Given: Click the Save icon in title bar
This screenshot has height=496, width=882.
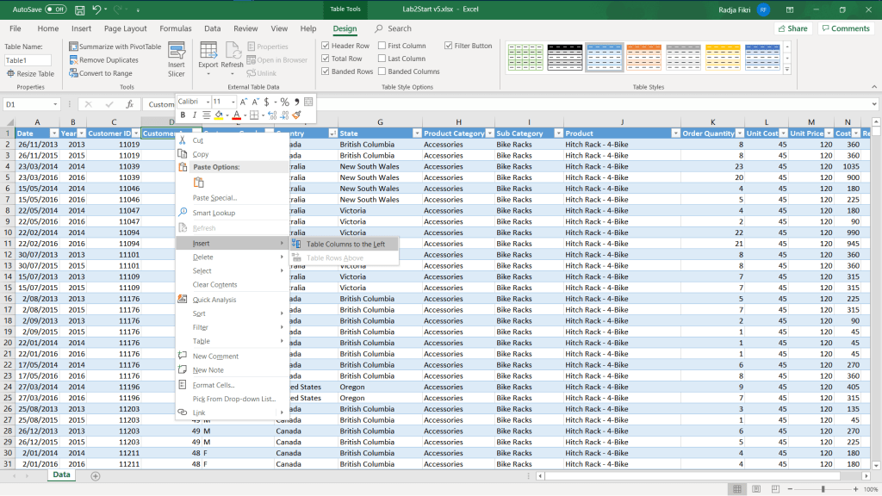Looking at the screenshot, I should tap(79, 9).
